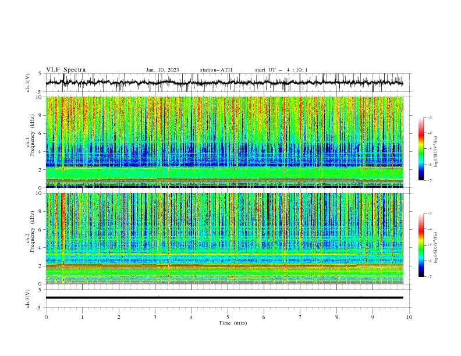Click the "5" volt tick on ch.1(V) axis
Viewport: 461px width, 356px height.
40,74
